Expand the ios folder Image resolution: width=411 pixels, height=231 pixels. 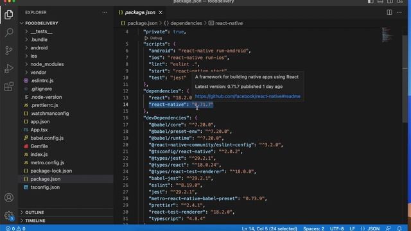click(x=66, y=56)
